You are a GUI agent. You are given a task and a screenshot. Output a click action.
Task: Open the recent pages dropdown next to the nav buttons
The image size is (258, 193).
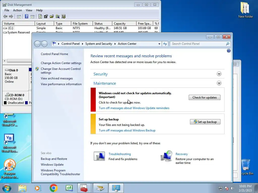click(x=49, y=44)
